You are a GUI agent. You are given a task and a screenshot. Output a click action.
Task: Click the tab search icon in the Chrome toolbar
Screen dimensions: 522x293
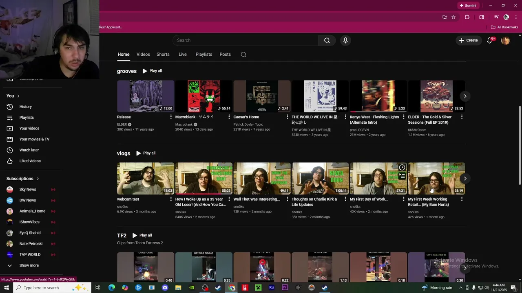482,17
